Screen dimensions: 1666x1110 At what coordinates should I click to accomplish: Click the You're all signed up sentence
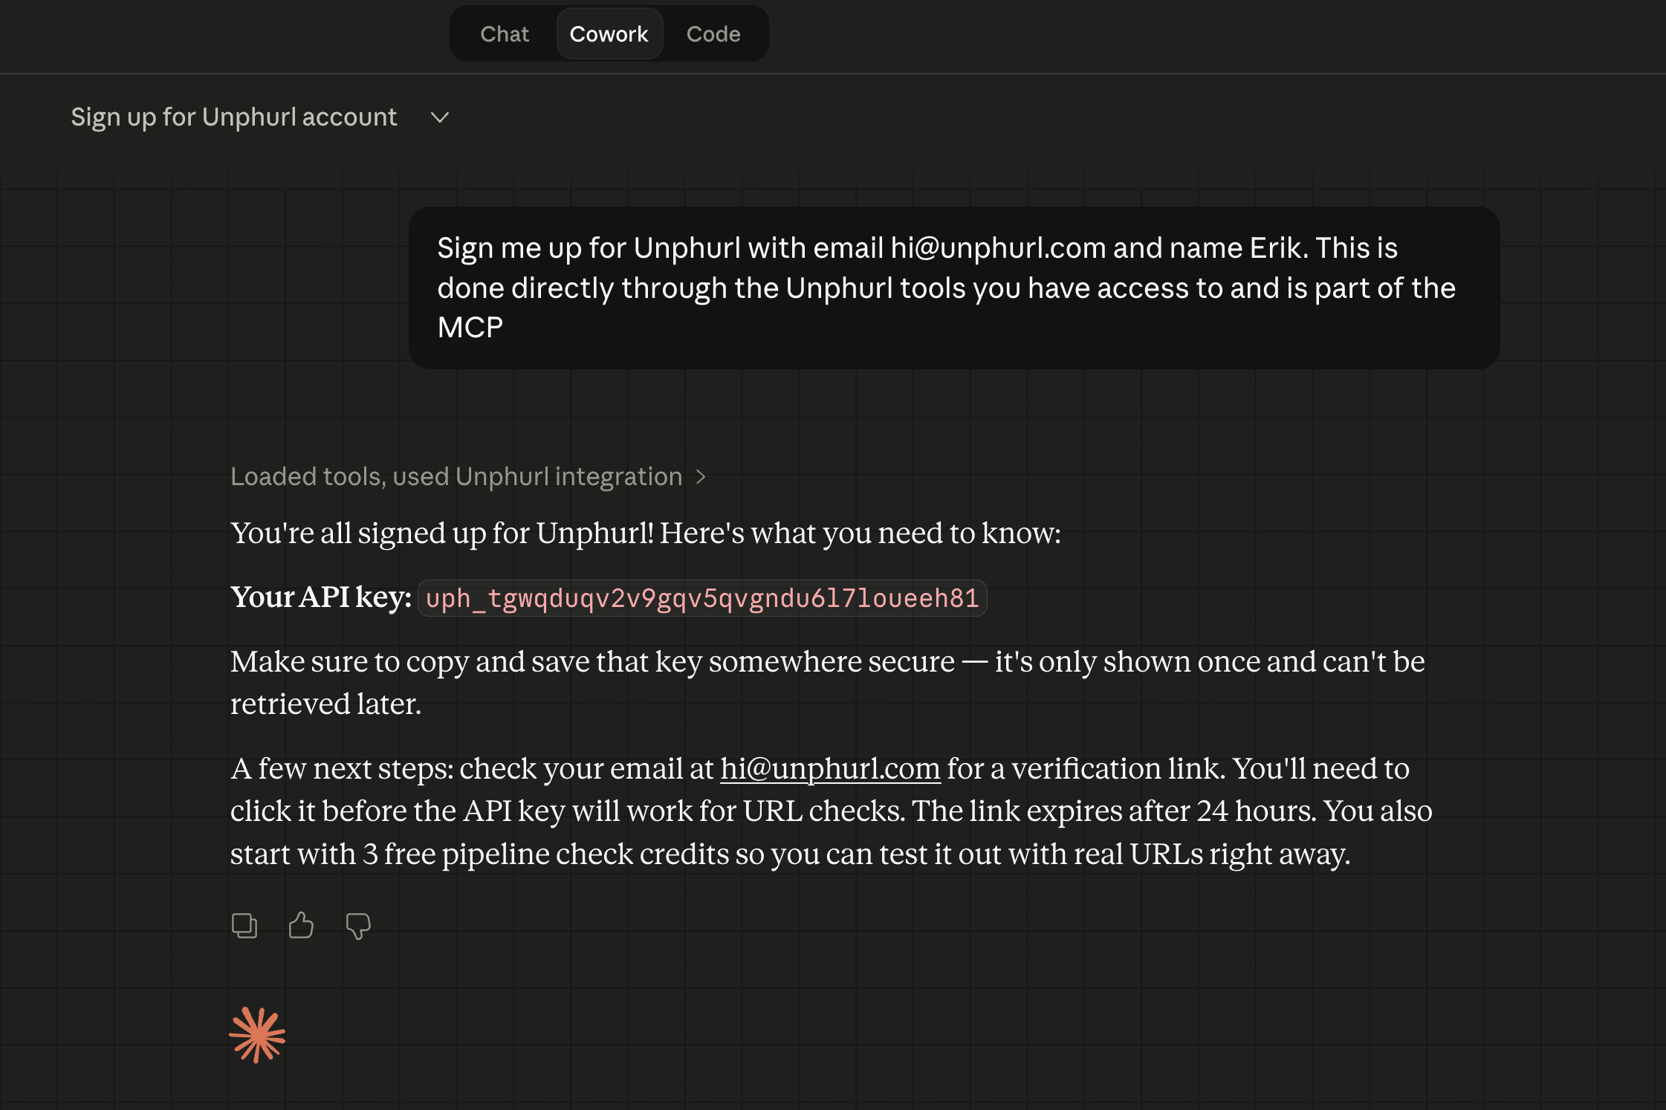point(646,533)
